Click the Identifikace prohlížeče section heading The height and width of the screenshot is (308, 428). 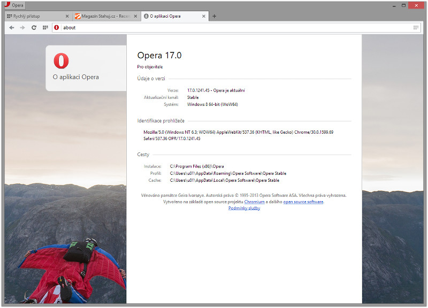click(x=161, y=121)
